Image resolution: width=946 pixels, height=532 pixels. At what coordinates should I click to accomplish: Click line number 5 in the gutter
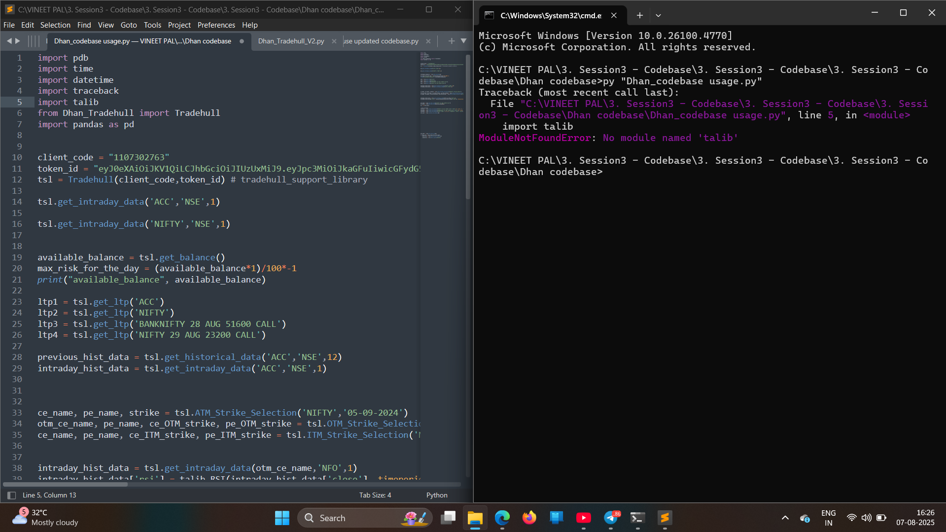pyautogui.click(x=19, y=102)
